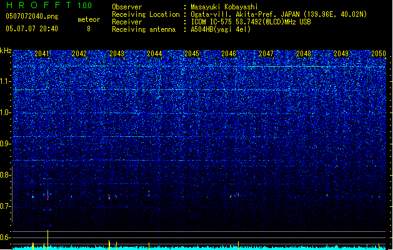
Task: Click the 2041 time marker
Action: point(42,54)
